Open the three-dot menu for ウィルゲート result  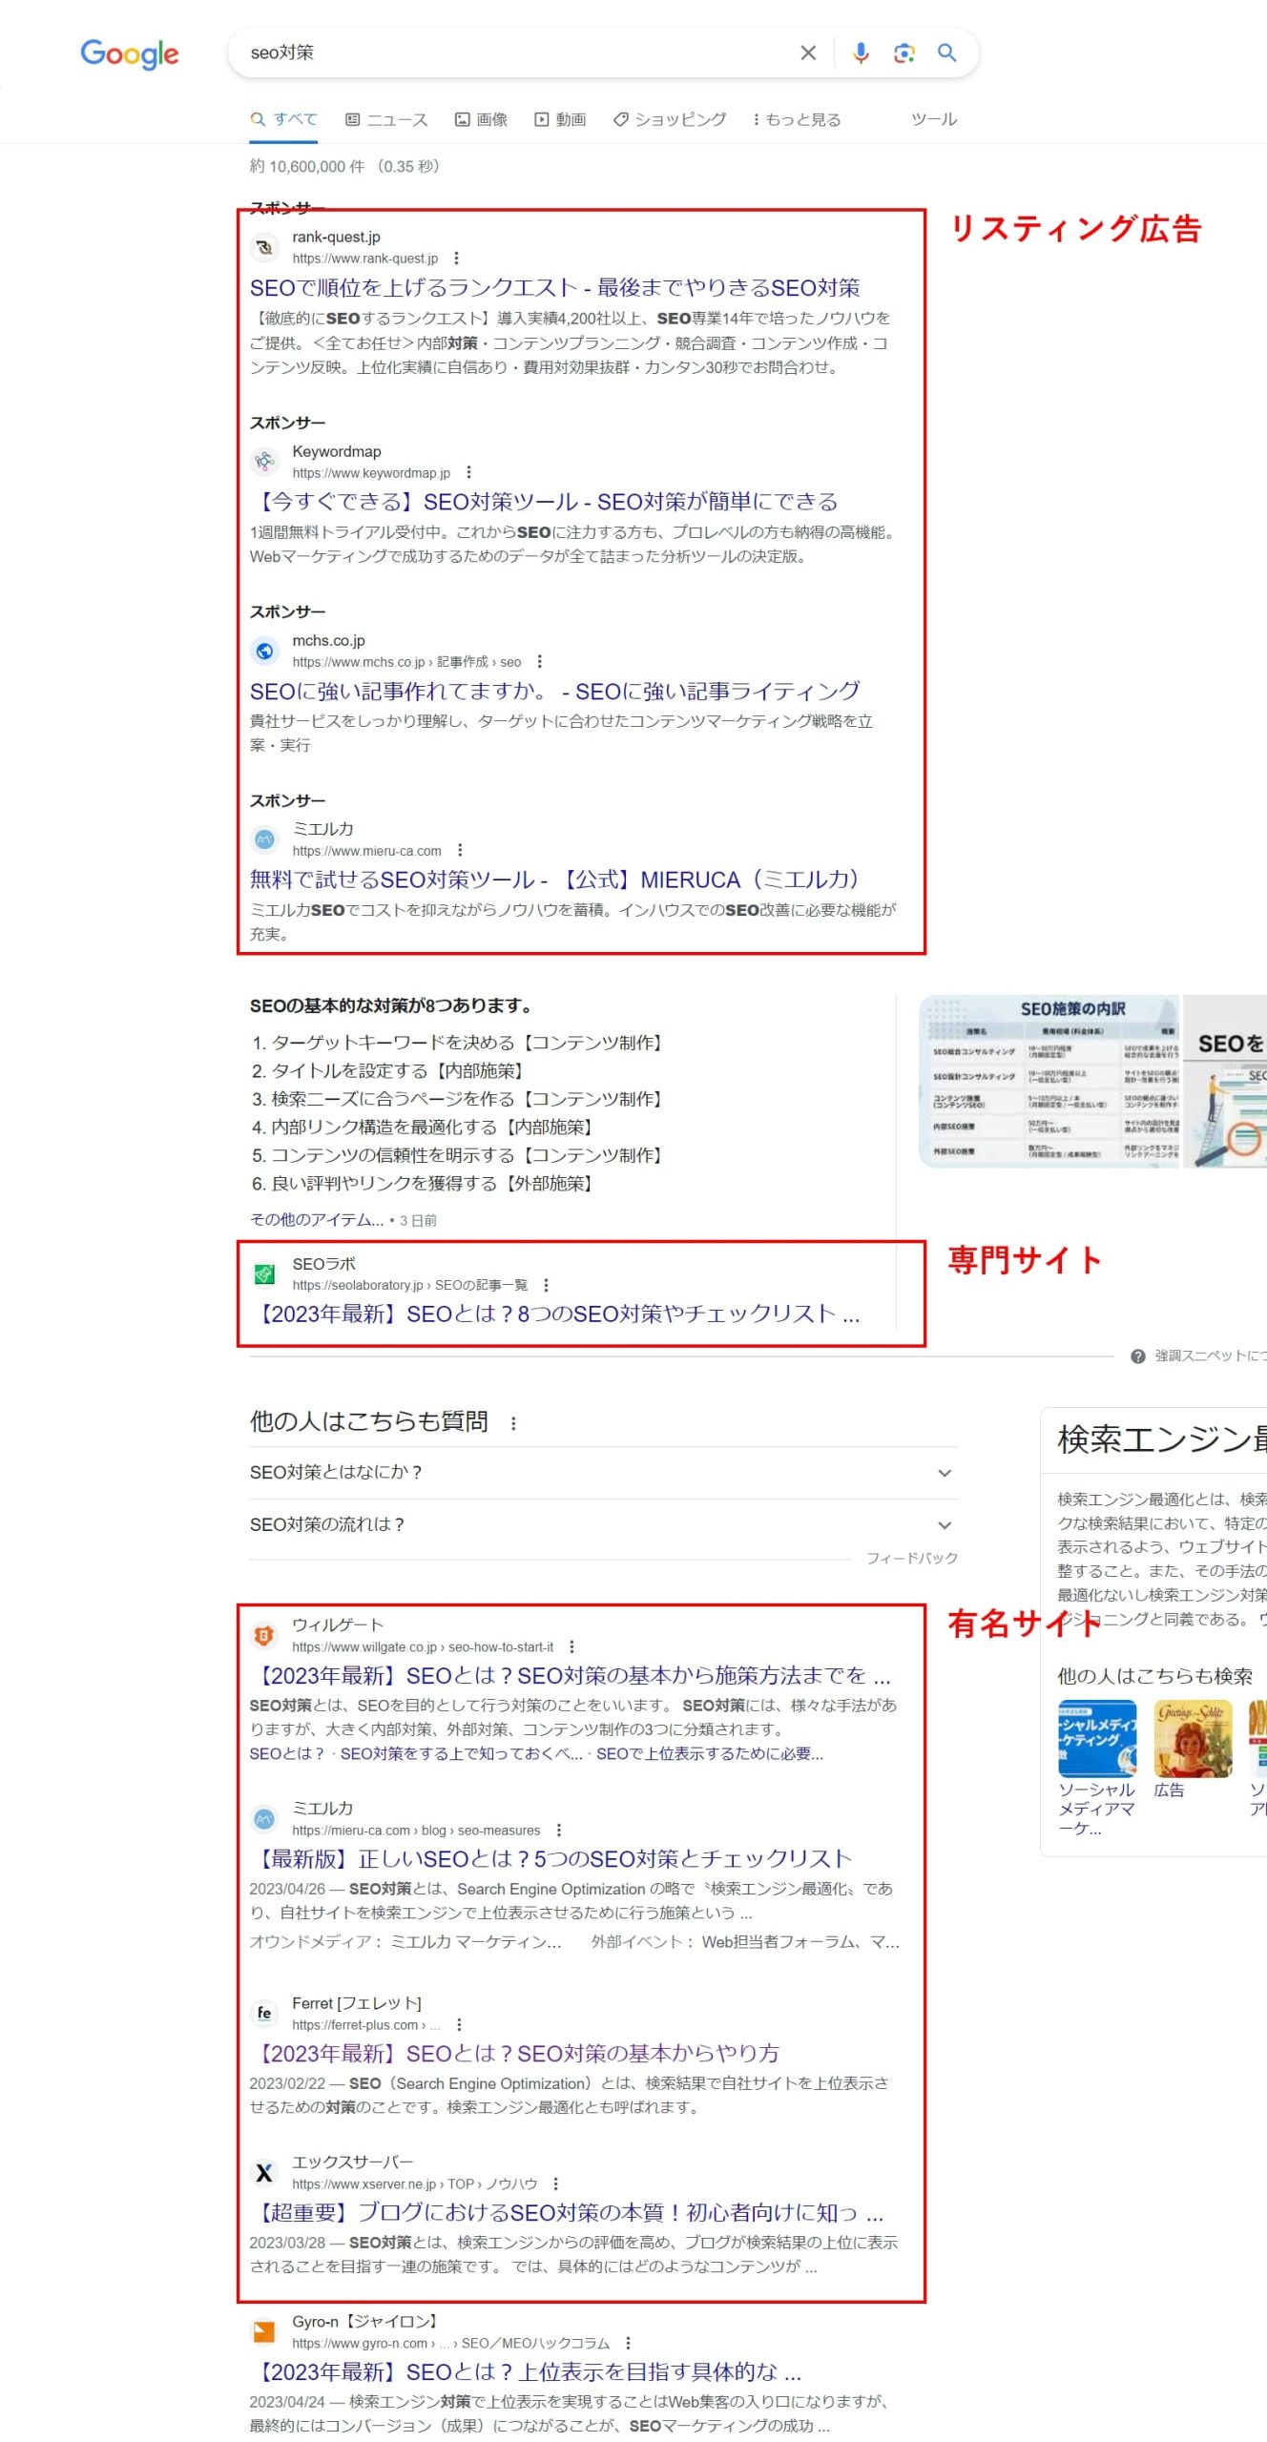(x=571, y=1647)
